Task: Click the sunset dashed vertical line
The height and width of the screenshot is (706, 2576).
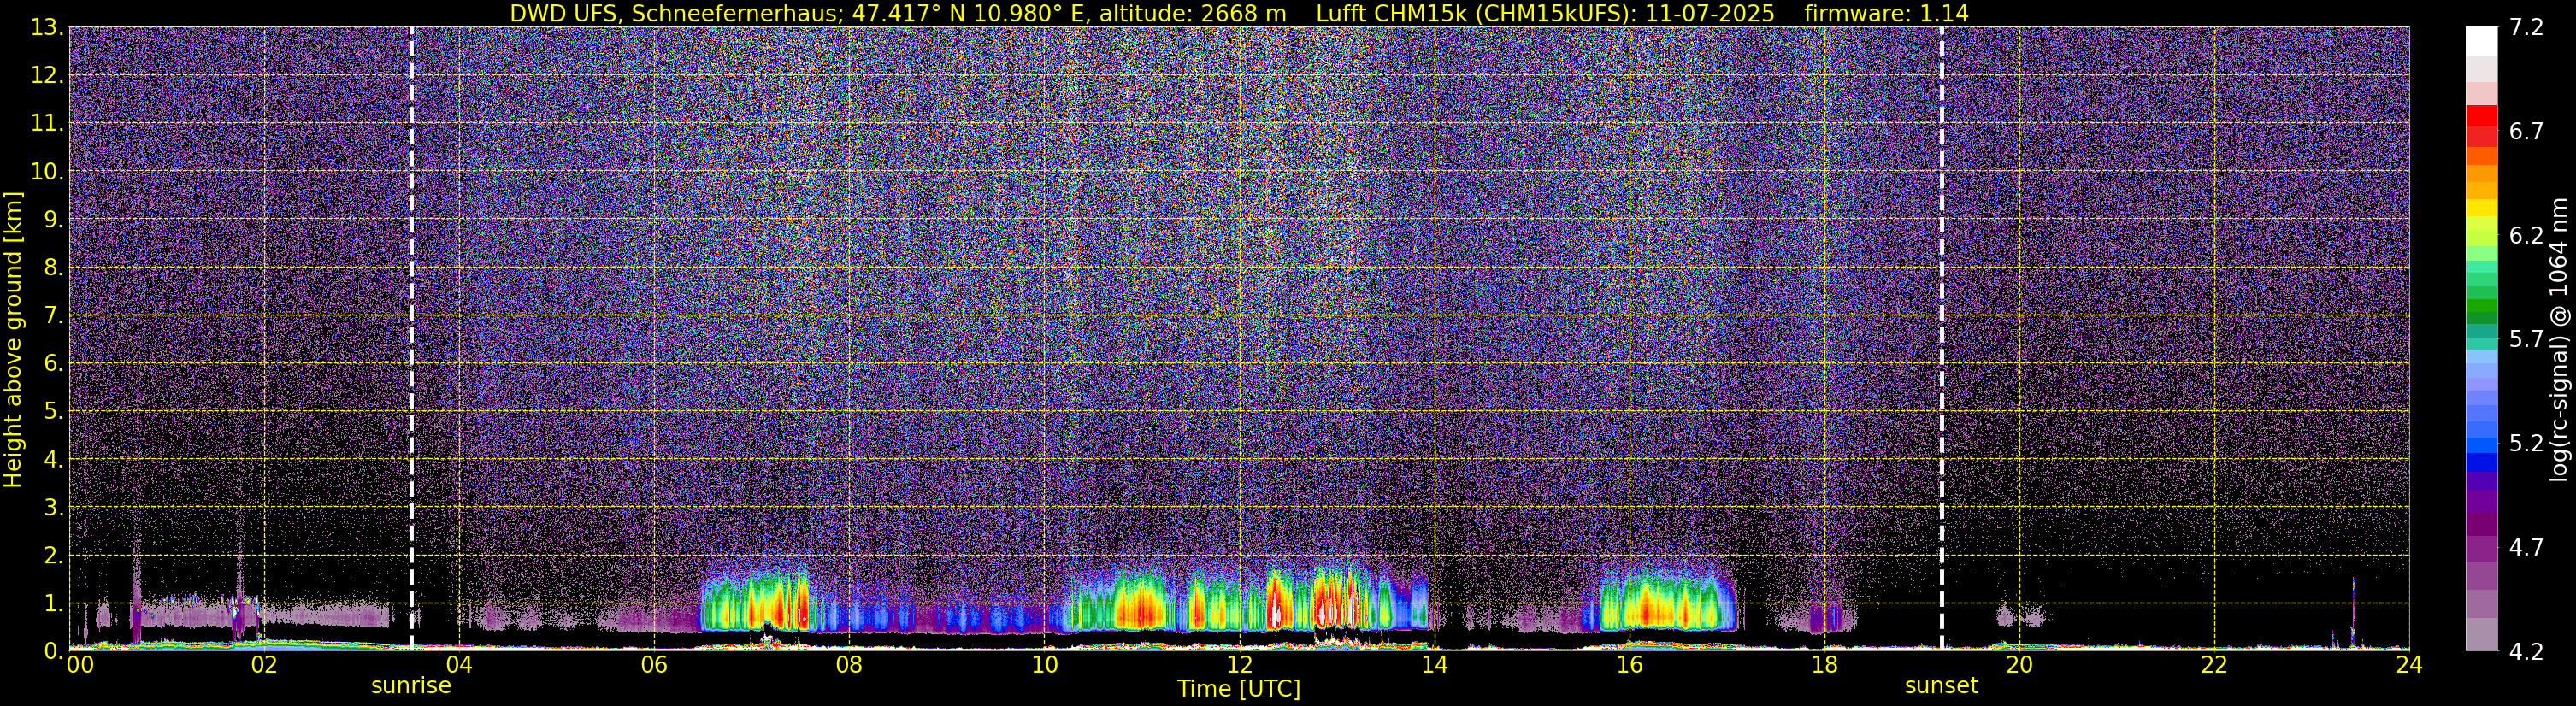Action: [x=1941, y=338]
